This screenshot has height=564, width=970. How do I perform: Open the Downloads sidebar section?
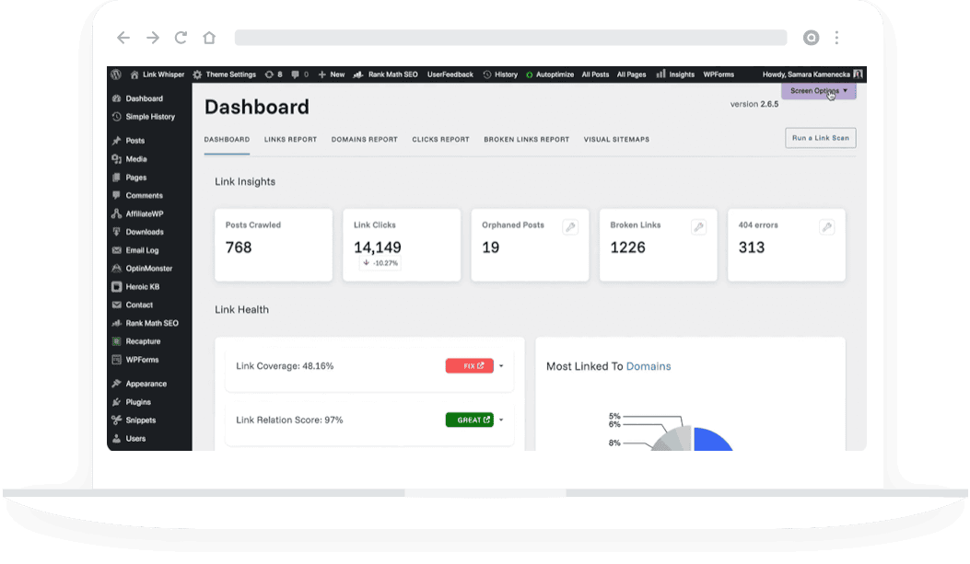coord(143,232)
